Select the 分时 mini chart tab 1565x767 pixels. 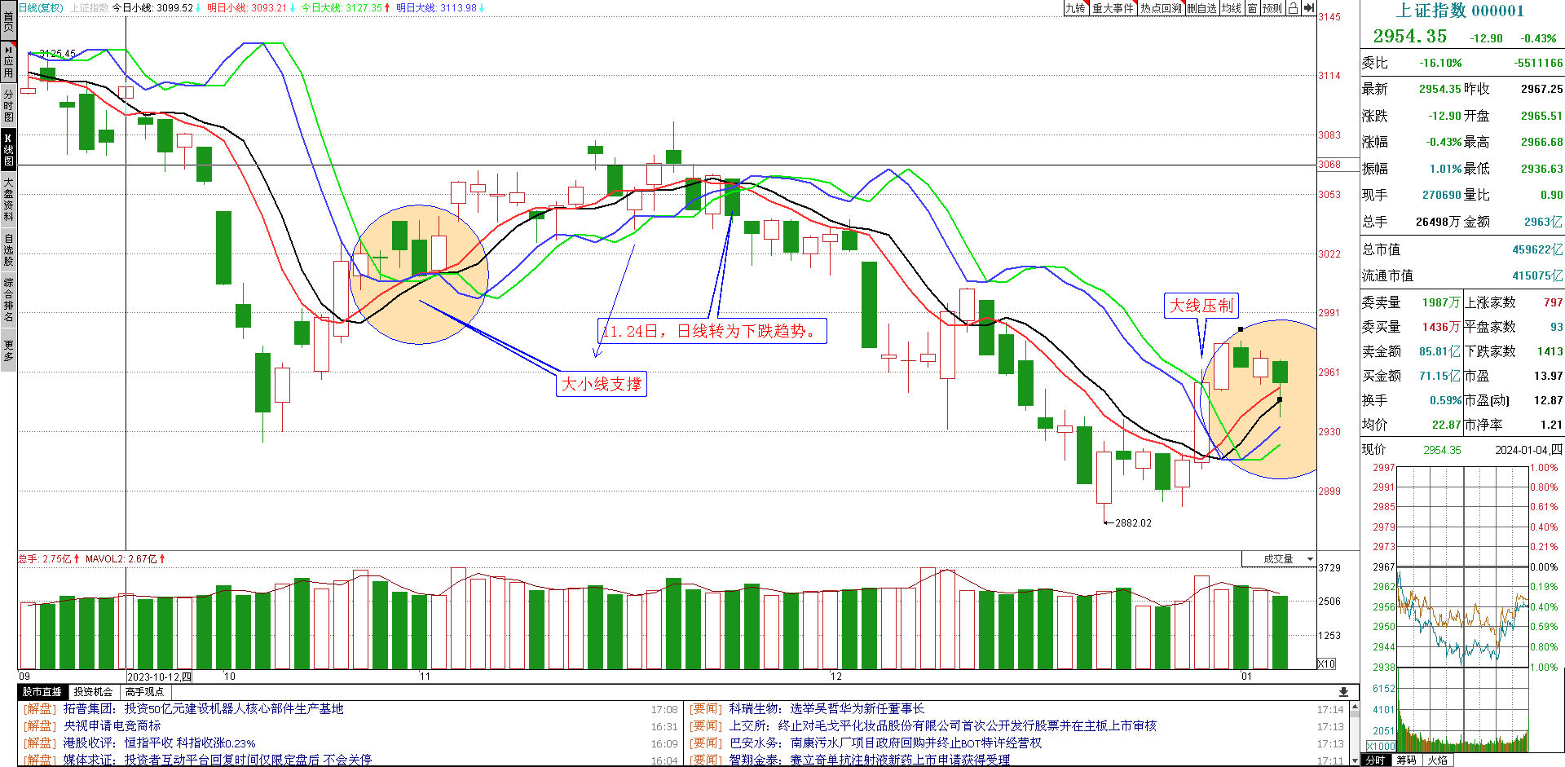point(1376,760)
